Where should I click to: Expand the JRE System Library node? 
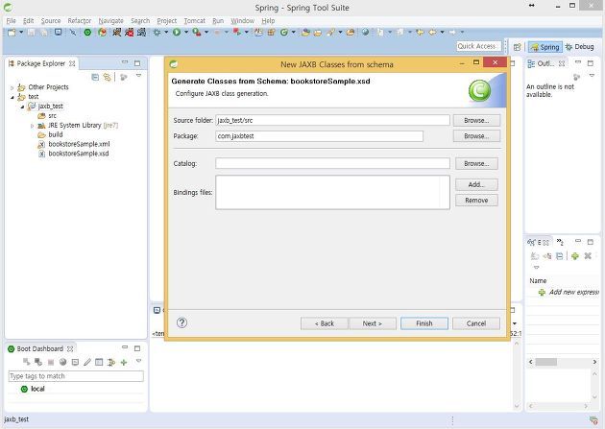(32, 126)
